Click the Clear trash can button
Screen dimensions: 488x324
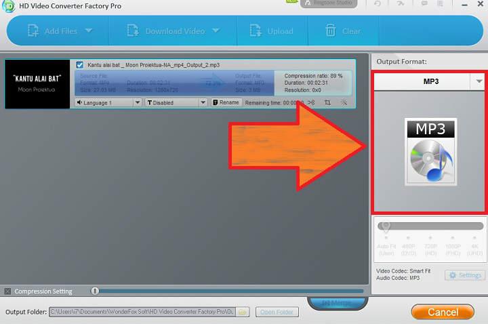pyautogui.click(x=343, y=31)
